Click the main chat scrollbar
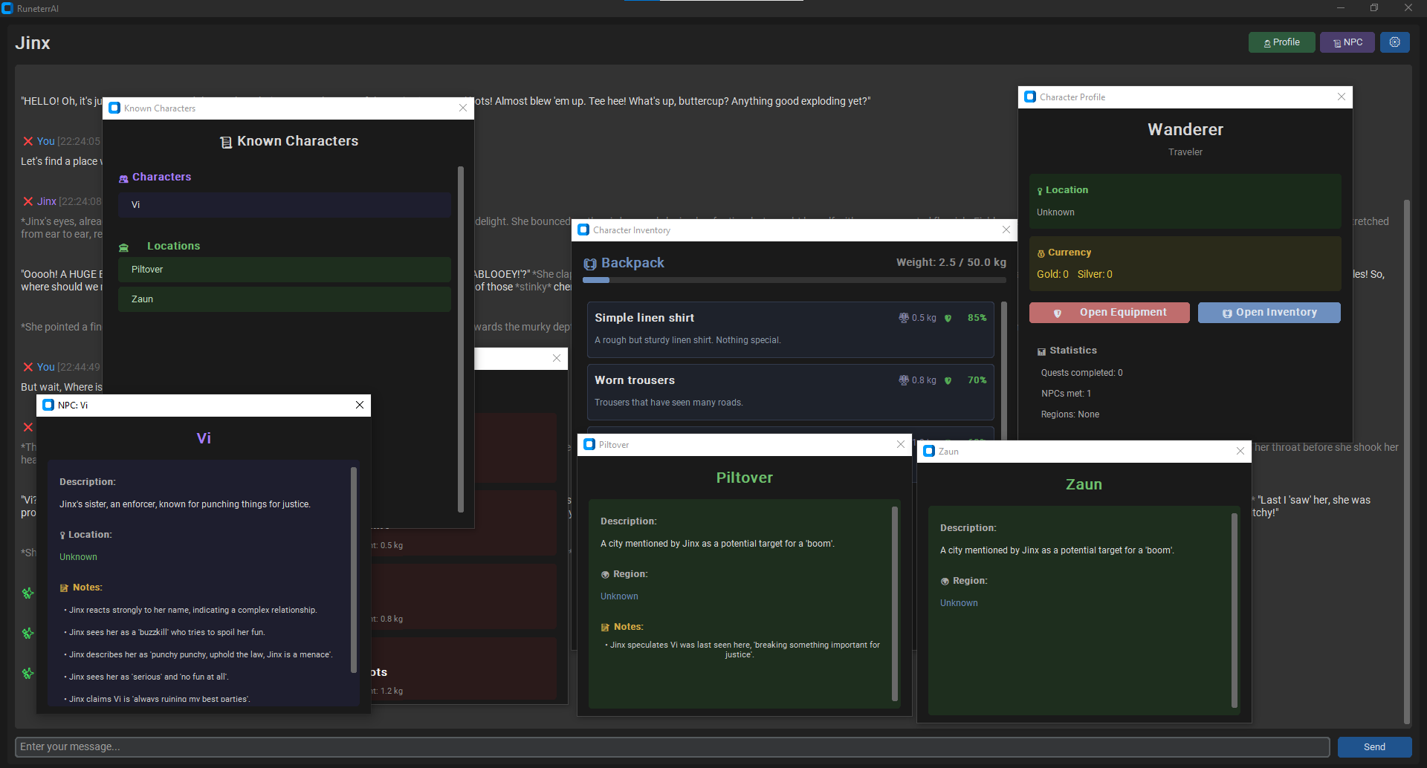This screenshot has width=1427, height=768. point(1406,461)
